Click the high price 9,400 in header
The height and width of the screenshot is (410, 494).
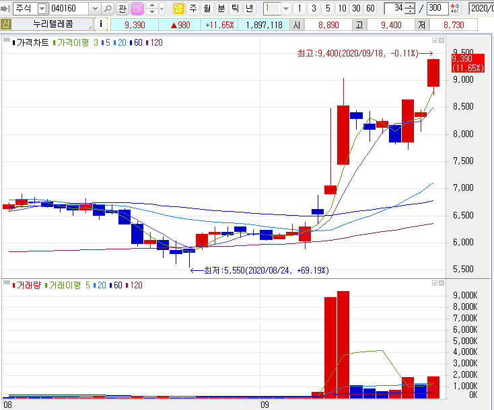click(391, 25)
